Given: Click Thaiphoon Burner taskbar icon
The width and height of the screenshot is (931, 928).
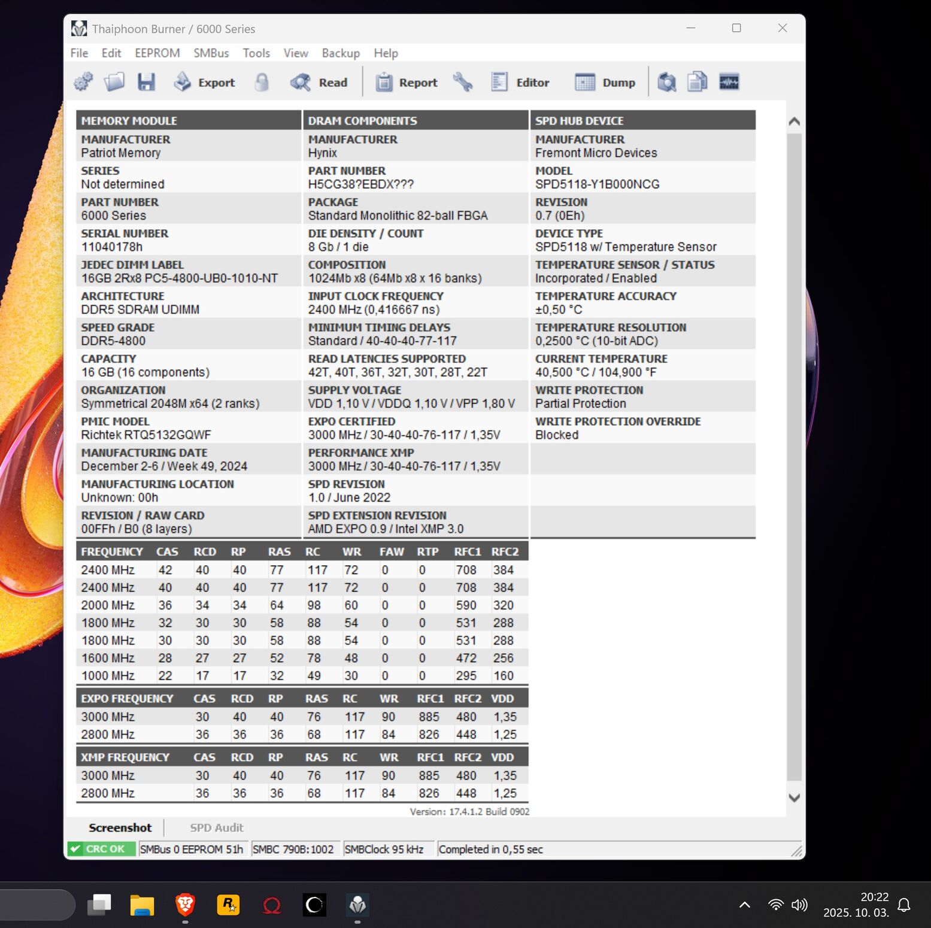Looking at the screenshot, I should 357,905.
